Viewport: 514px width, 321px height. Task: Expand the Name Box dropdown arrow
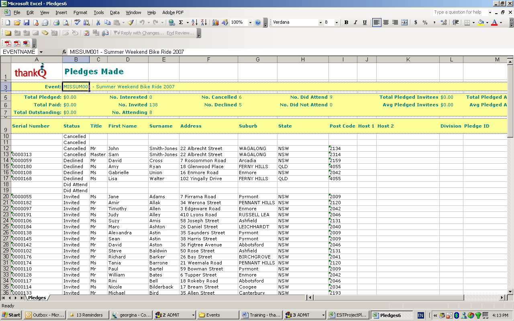tap(41, 52)
